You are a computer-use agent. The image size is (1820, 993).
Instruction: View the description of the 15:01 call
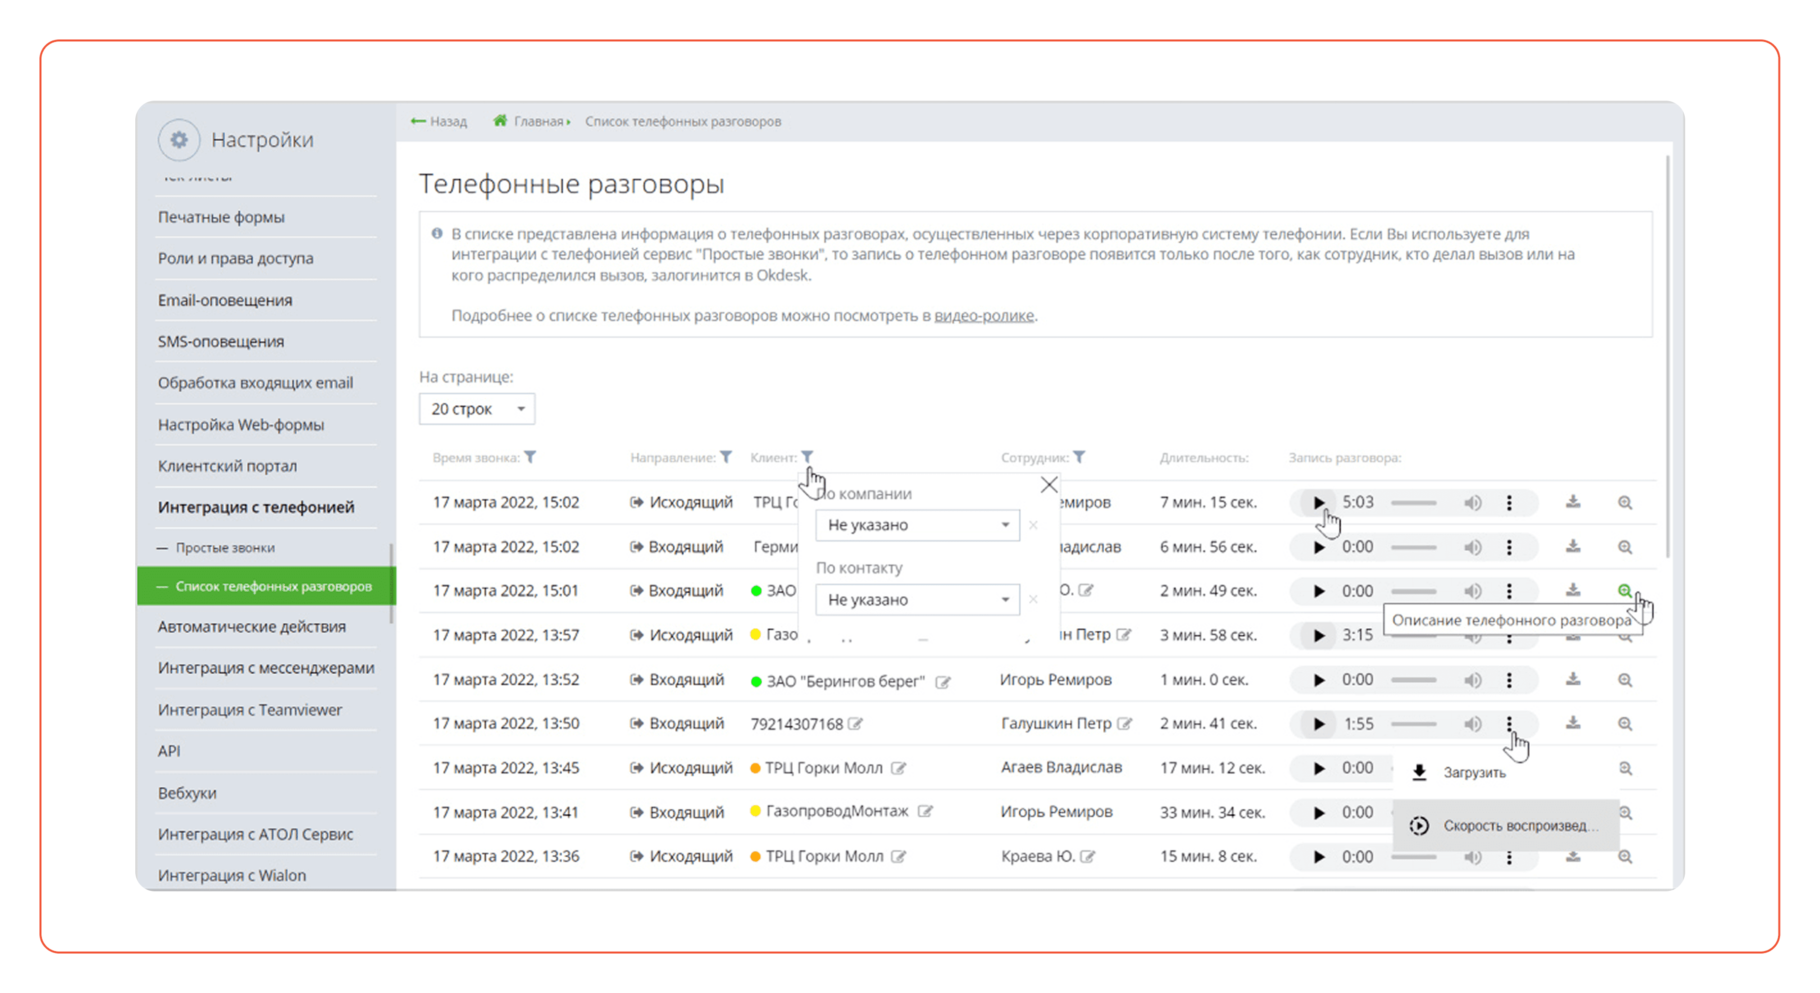[x=1625, y=591]
